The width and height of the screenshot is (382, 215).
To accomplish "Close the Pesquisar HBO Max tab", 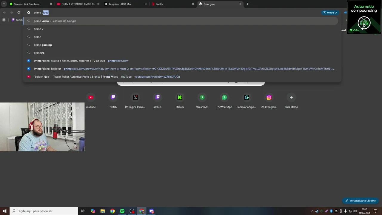I will tap(146, 4).
